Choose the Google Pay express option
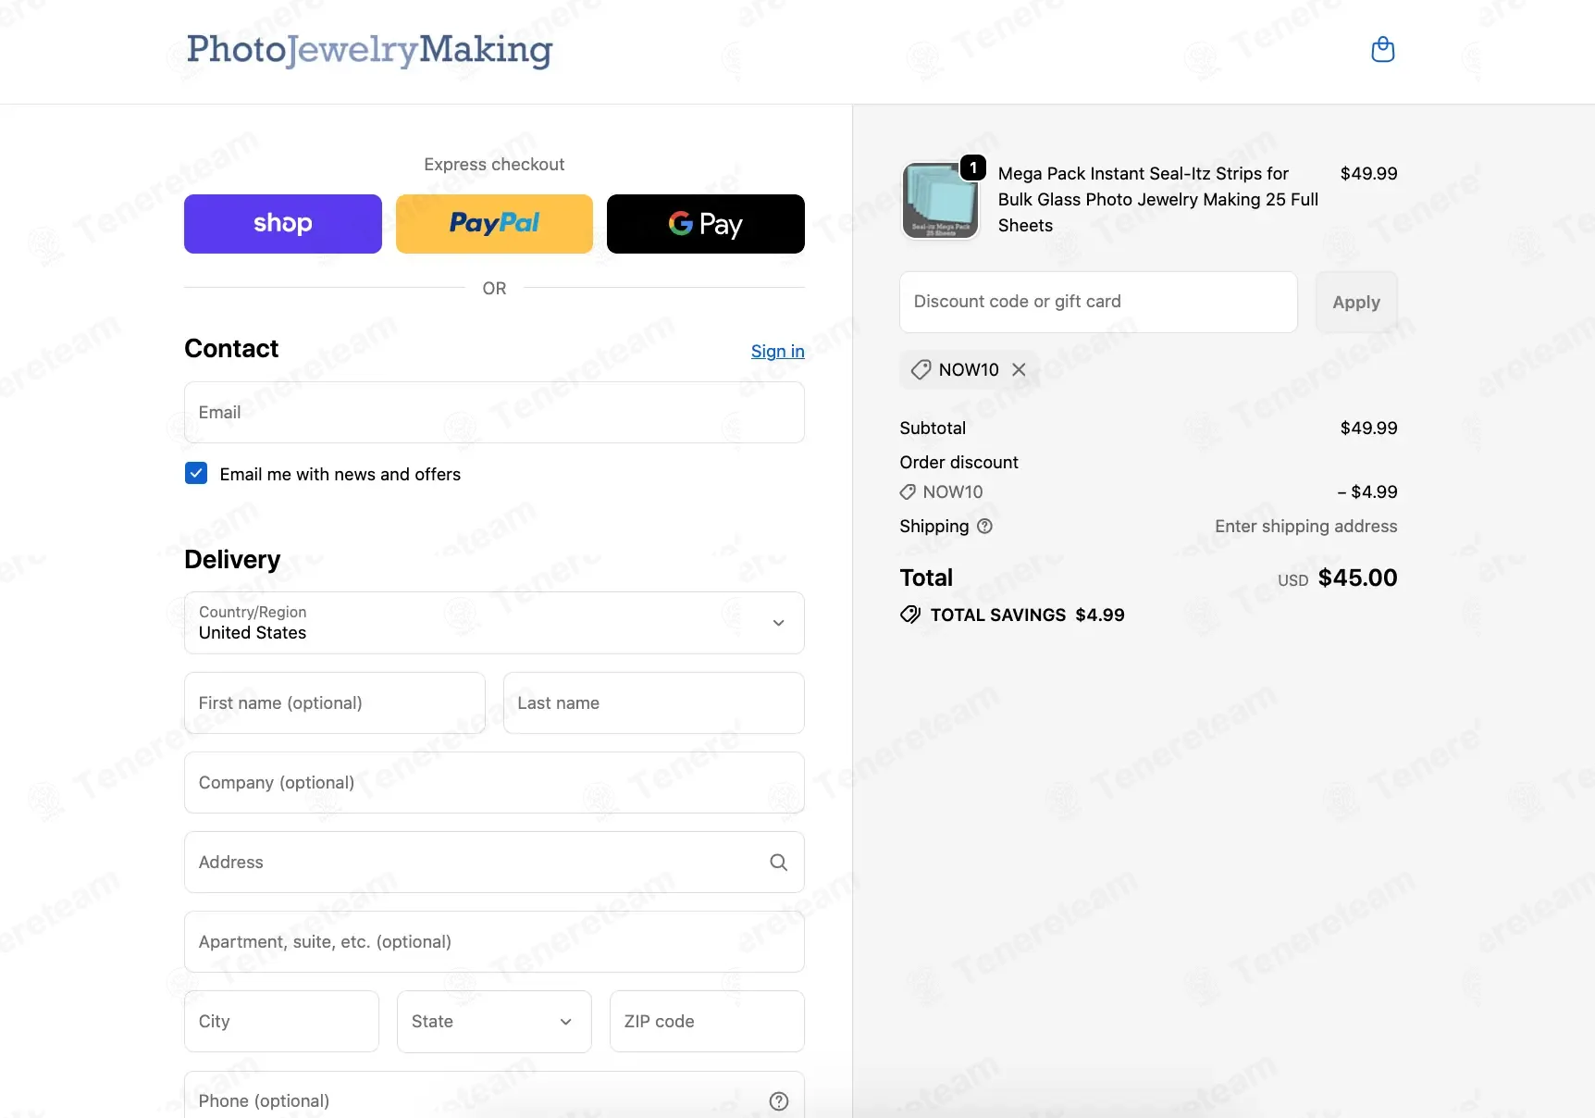Viewport: 1595px width, 1118px height. pyautogui.click(x=706, y=224)
